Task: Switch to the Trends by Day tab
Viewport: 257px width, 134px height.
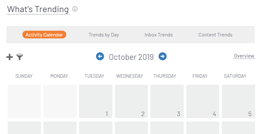Action: (104, 35)
